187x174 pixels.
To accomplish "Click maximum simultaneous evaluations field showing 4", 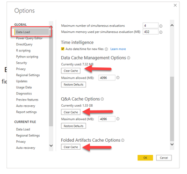I will pos(151,26).
